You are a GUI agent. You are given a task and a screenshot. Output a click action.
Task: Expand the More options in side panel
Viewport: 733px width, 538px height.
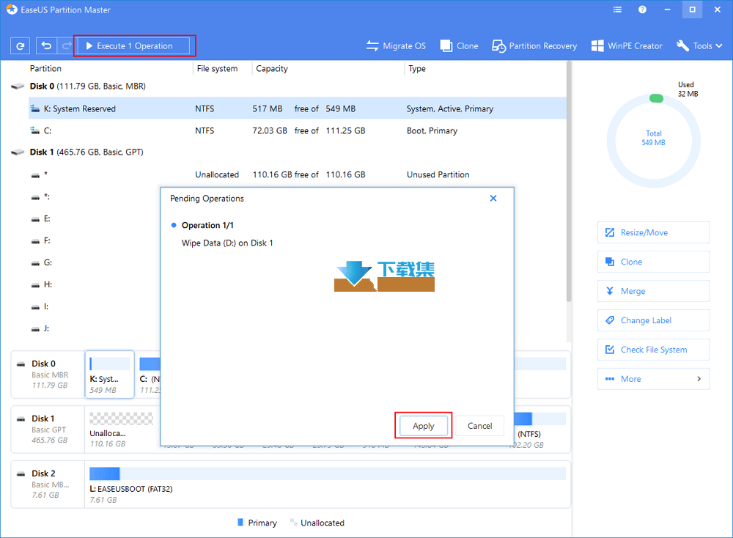tap(653, 379)
